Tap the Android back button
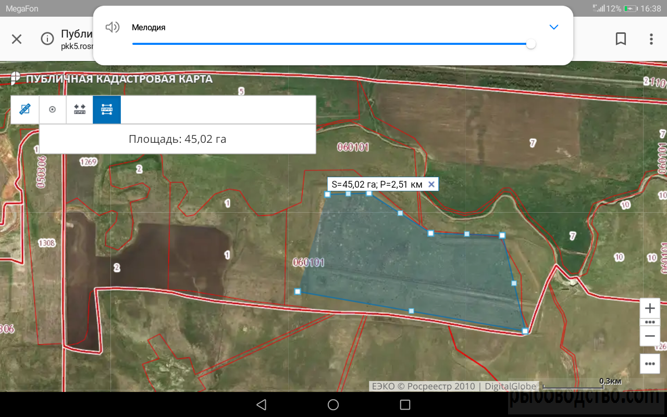This screenshot has width=667, height=417. [262, 404]
